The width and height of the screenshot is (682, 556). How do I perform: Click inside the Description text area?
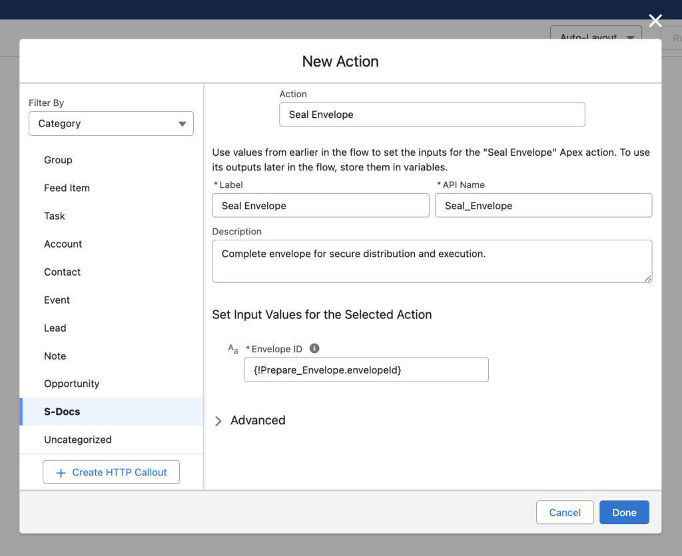click(432, 261)
